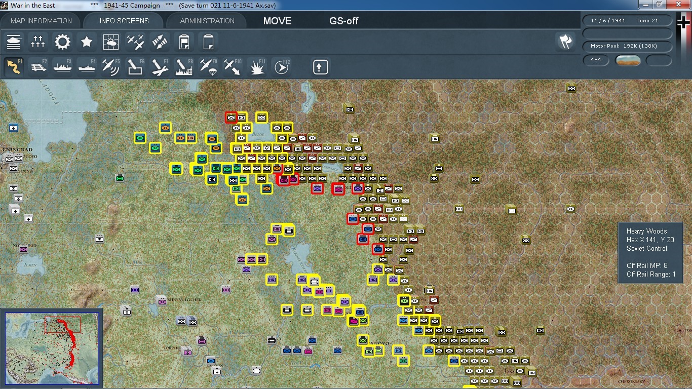Click the weather landscape button by 484
Viewport: 692px width, 389px height.
[628, 60]
